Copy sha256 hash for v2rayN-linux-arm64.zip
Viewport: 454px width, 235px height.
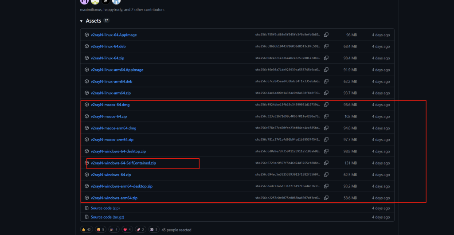point(326,93)
